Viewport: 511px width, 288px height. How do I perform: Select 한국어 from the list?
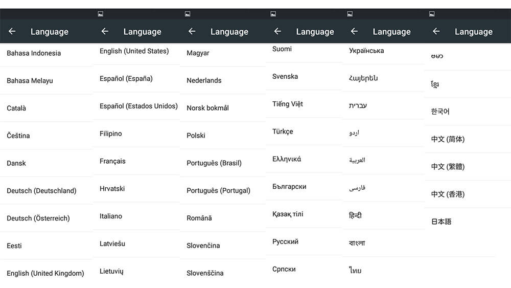468,112
